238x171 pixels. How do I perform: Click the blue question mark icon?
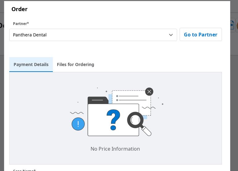(113, 120)
